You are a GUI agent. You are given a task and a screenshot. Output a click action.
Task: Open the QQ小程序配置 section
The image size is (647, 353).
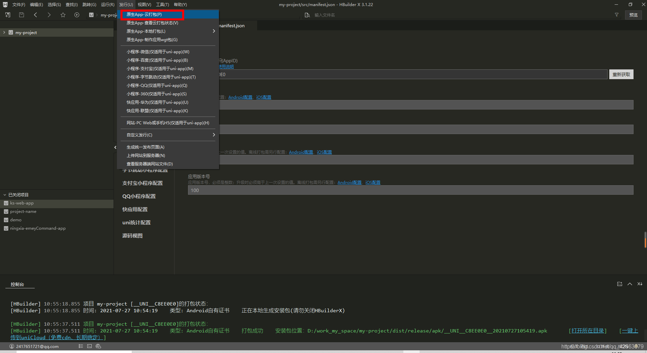[139, 196]
